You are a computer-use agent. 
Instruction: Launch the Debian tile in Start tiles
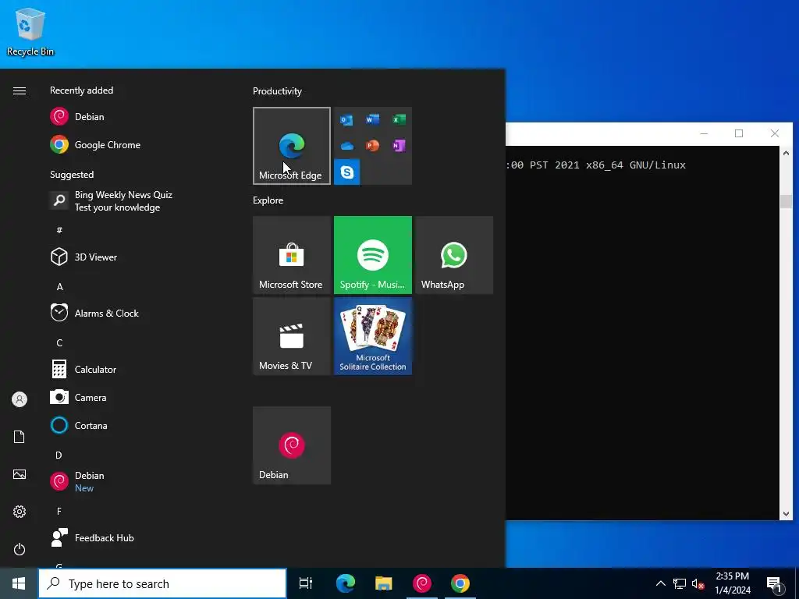pyautogui.click(x=292, y=445)
